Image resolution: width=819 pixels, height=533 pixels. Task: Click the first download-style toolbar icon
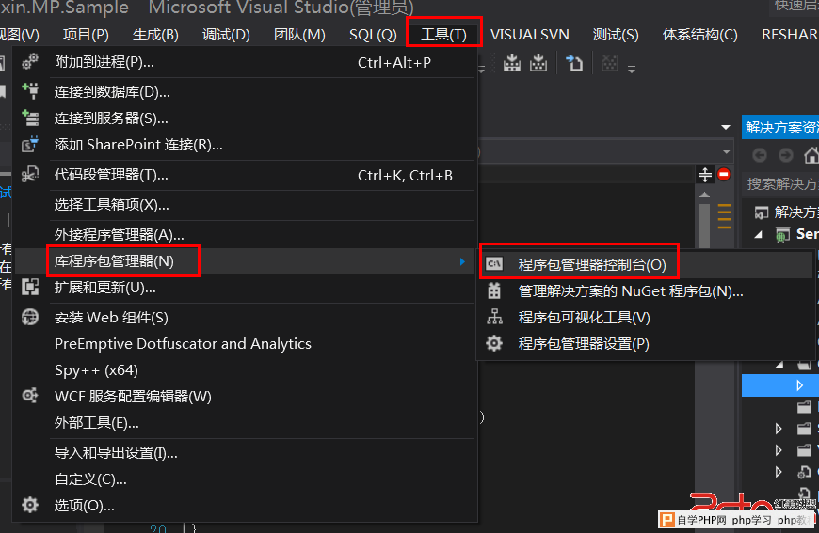[x=512, y=63]
